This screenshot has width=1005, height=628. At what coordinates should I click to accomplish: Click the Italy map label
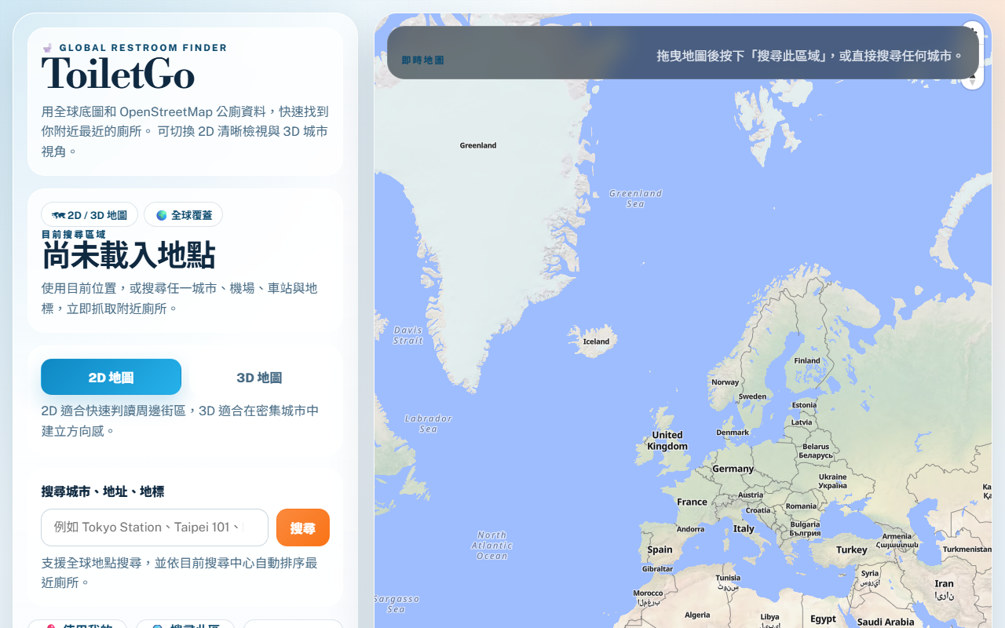(x=744, y=528)
